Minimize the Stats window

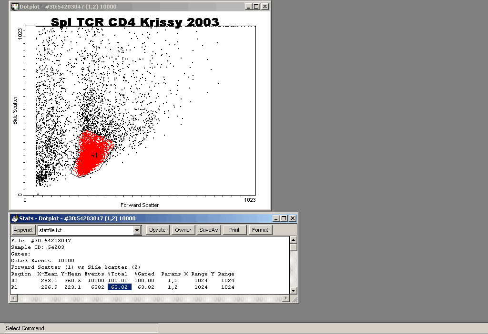tap(276, 218)
